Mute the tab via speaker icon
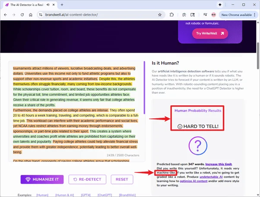The width and height of the screenshot is (260, 197). [x=48, y=5]
